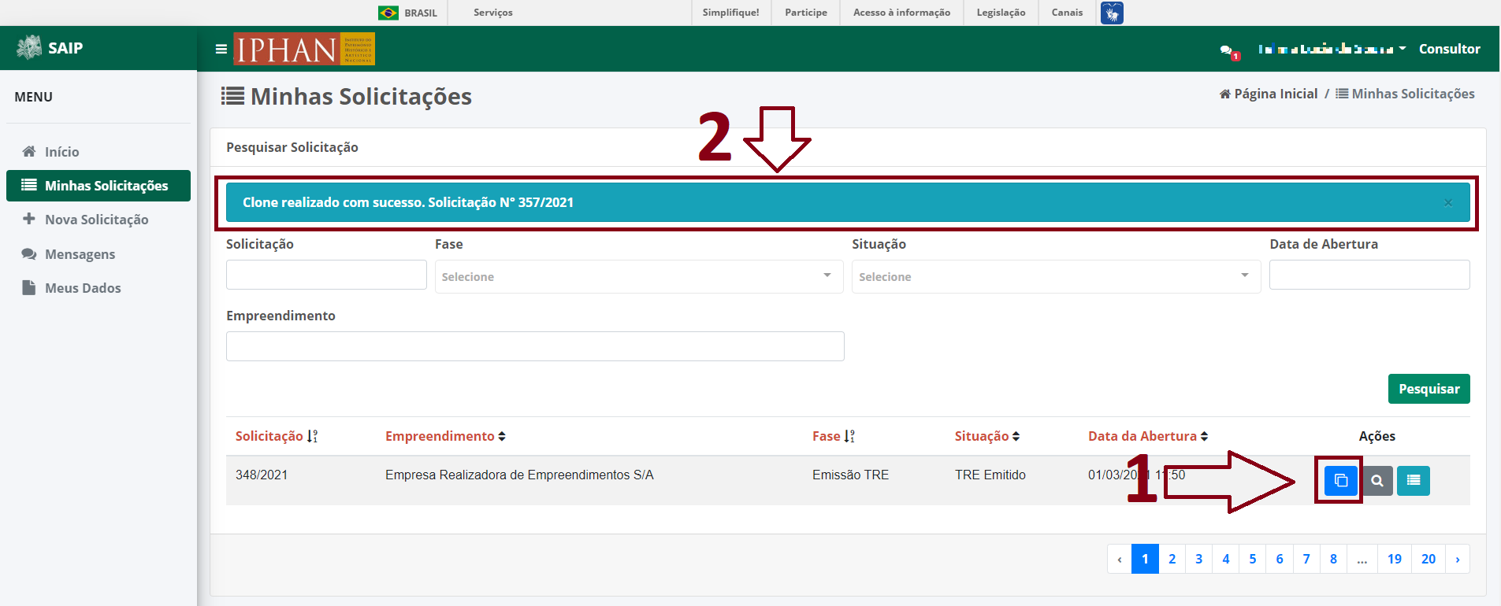Click Página Inicial breadcrumb link
The image size is (1501, 606).
pyautogui.click(x=1268, y=94)
